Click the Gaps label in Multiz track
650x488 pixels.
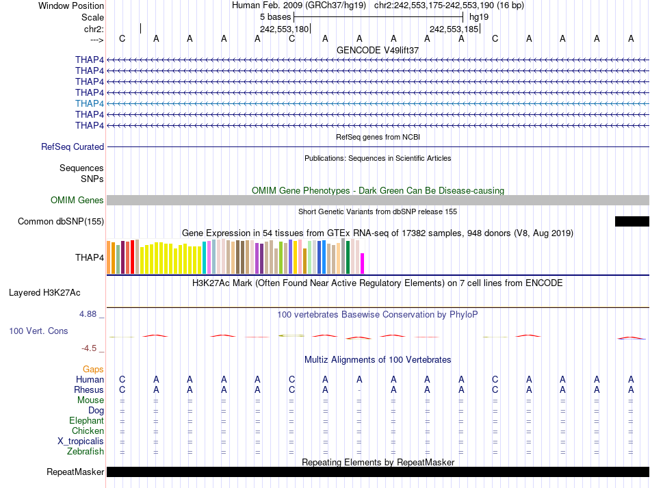pos(93,370)
